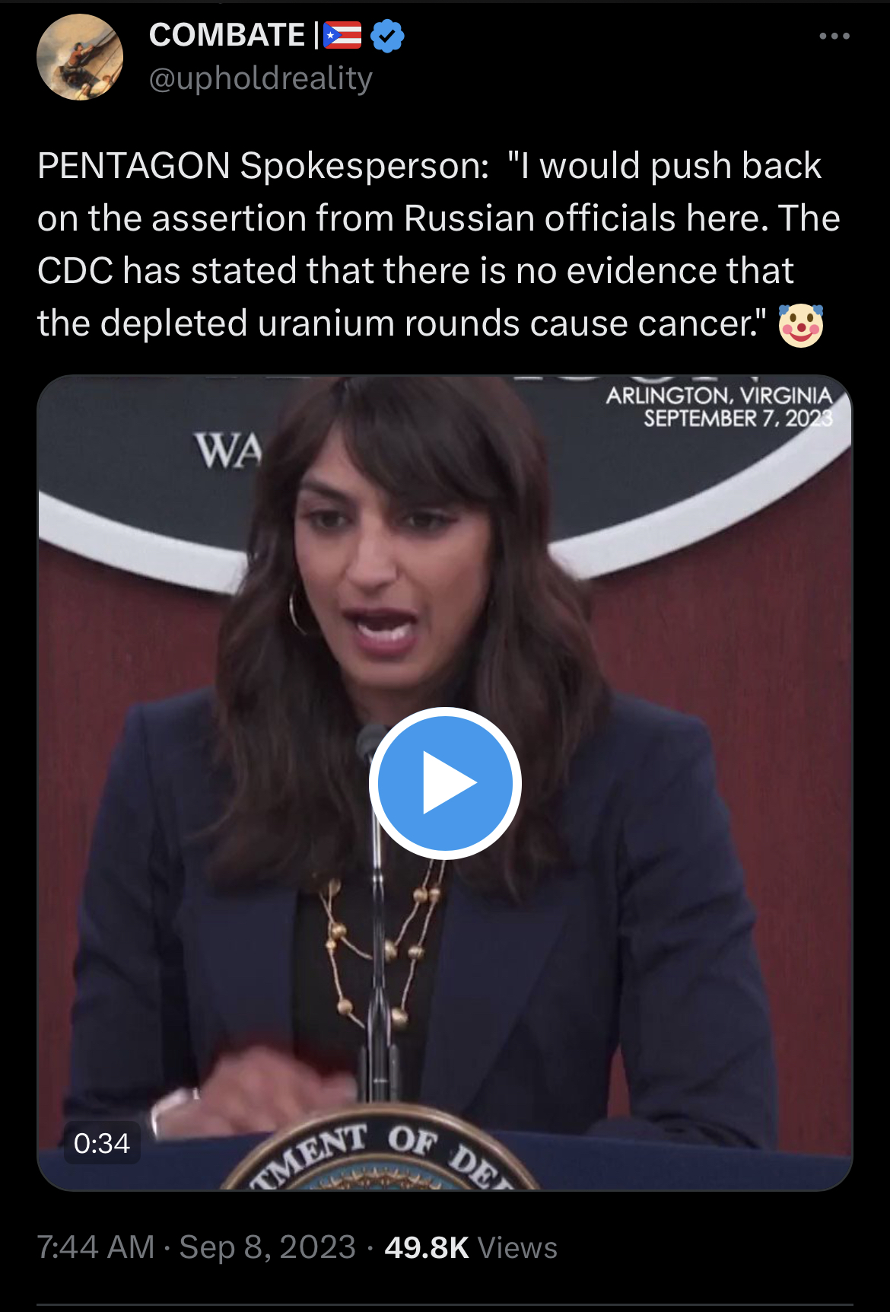
Task: Click the WA lettering on the video backdrop
Action: (x=227, y=451)
